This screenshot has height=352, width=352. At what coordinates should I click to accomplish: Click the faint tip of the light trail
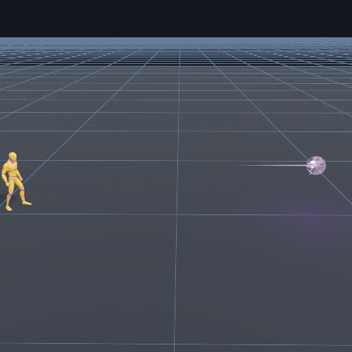[x=235, y=165]
